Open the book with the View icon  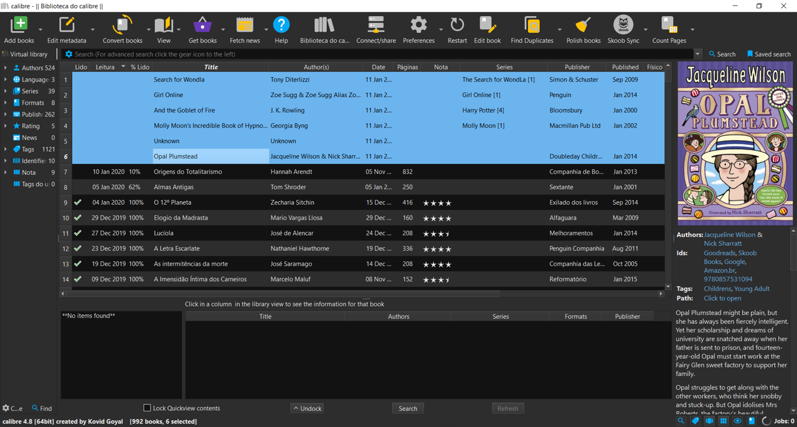point(164,26)
